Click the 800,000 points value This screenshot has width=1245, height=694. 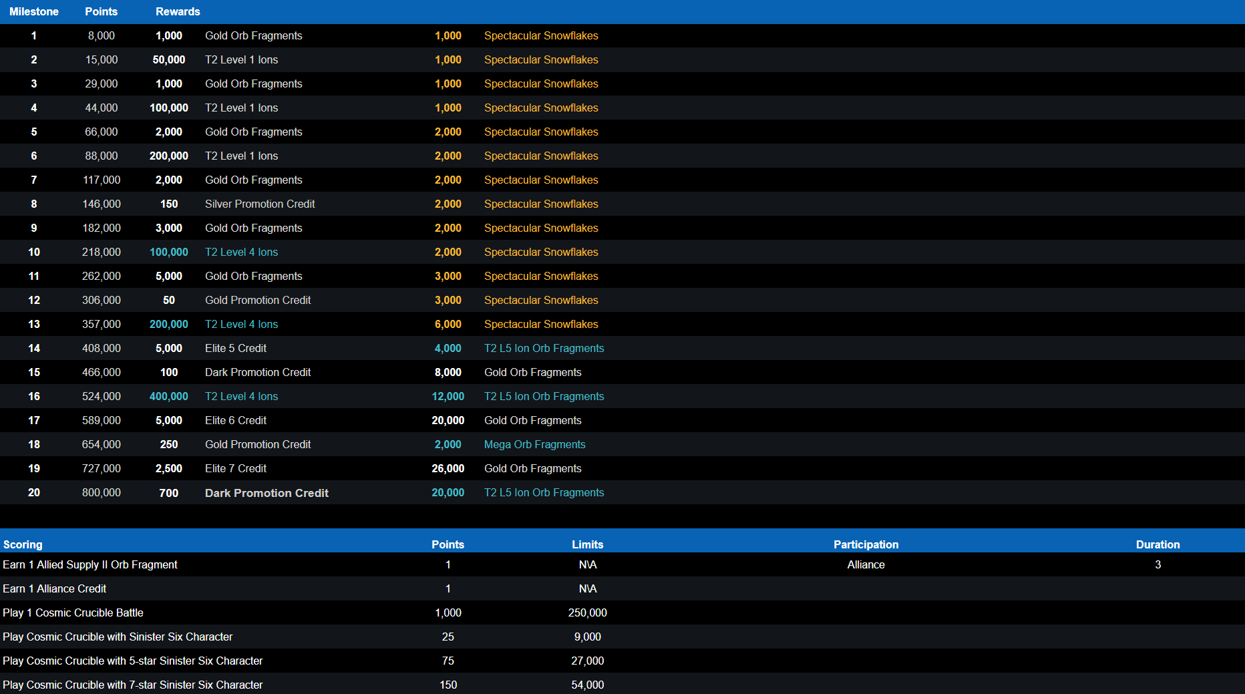[102, 492]
